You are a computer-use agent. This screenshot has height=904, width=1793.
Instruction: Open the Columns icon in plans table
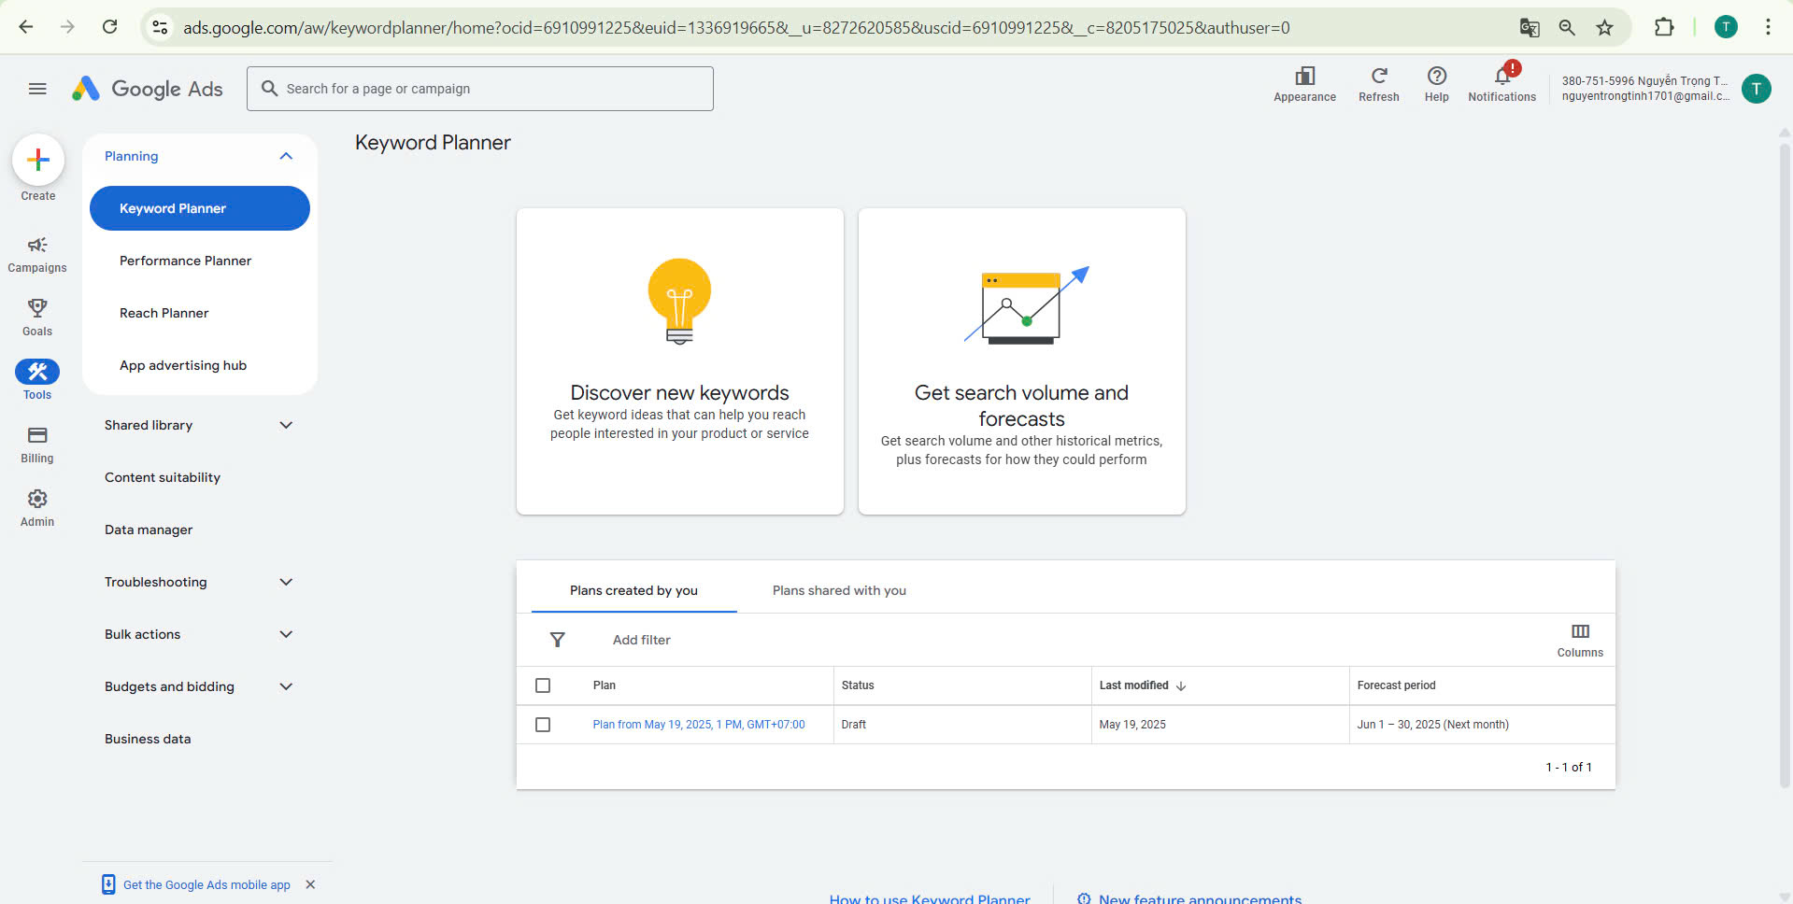click(1580, 631)
